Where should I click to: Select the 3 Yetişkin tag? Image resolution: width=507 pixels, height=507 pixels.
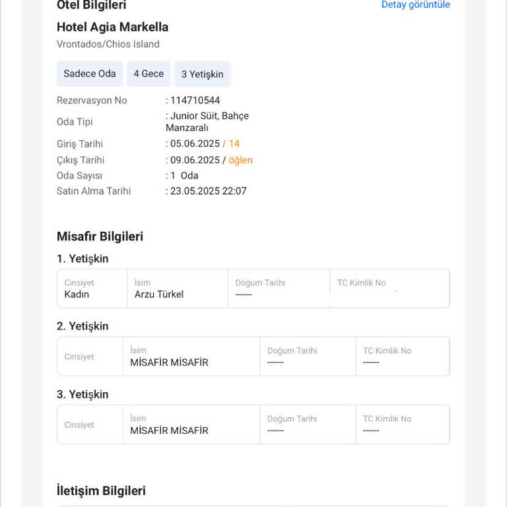pyautogui.click(x=202, y=74)
